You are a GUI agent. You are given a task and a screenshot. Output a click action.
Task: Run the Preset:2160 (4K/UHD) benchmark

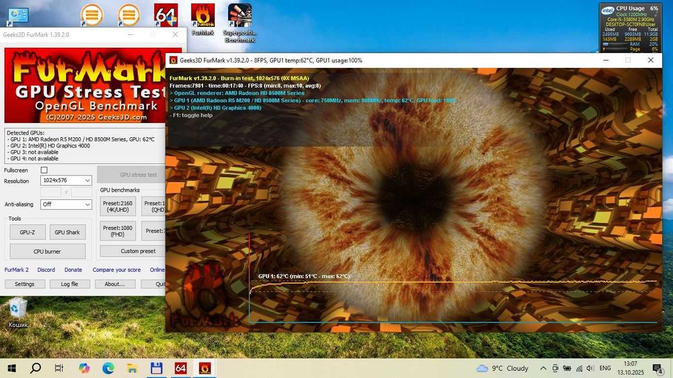118,206
